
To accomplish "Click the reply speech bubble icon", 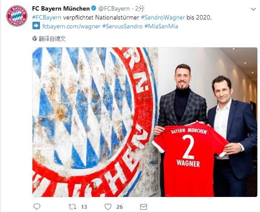I will click(x=37, y=207).
